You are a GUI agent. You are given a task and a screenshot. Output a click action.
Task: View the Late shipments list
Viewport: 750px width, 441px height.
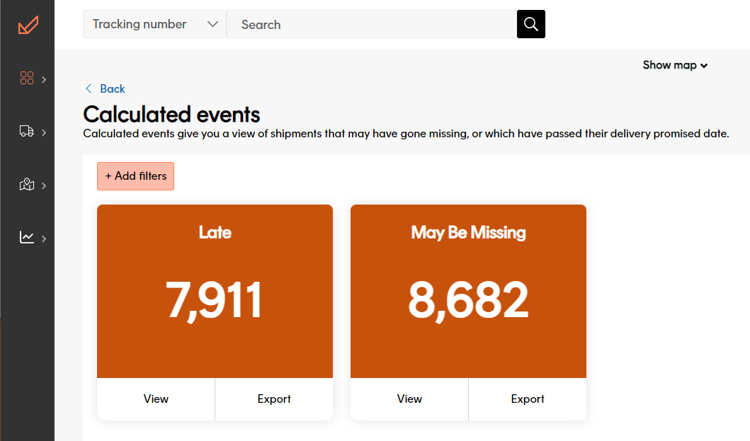(x=156, y=399)
